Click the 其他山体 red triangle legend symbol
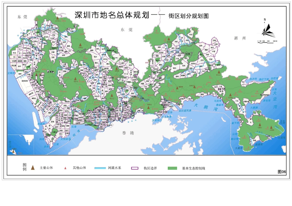 pyautogui.click(x=65, y=168)
